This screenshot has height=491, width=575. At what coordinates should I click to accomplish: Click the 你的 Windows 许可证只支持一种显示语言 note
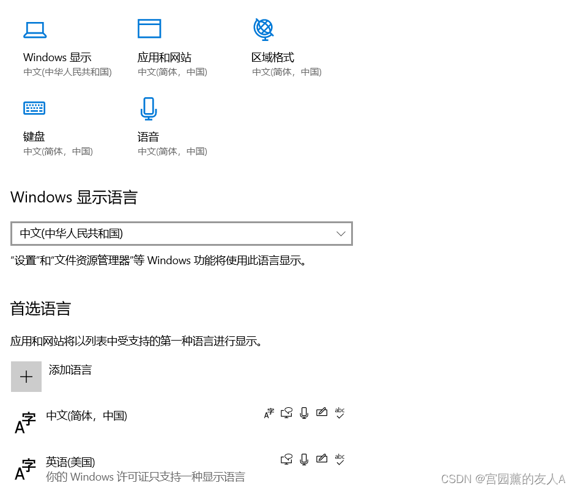pyautogui.click(x=145, y=477)
